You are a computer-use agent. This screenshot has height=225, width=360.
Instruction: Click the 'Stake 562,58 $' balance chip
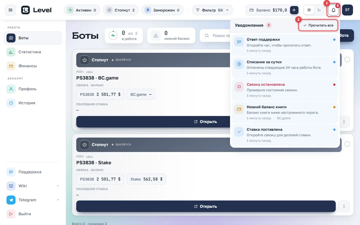(x=146, y=179)
